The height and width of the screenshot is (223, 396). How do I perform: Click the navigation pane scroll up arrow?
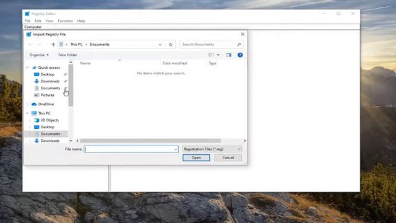click(71, 62)
